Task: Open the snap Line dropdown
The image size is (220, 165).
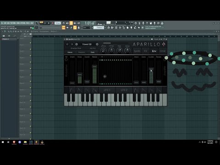Action: click(87, 27)
